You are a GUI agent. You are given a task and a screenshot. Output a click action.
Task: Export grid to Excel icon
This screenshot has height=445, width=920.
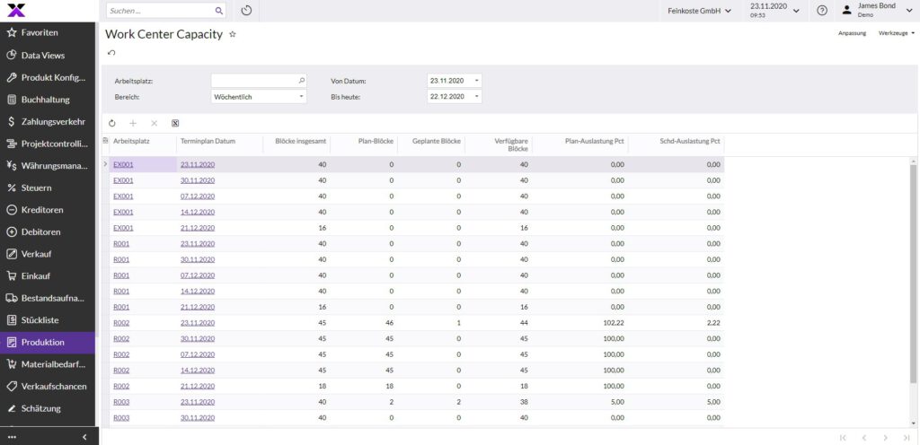(175, 123)
